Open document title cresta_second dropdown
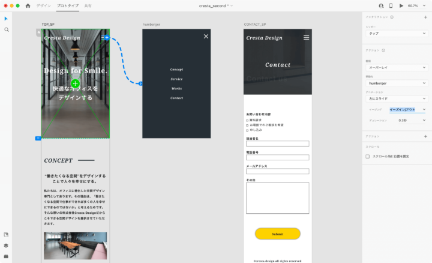Viewport: 432px width, 263px height. tap(216, 6)
